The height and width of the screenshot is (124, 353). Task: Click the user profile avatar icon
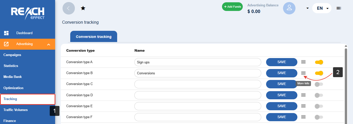[x=289, y=8]
